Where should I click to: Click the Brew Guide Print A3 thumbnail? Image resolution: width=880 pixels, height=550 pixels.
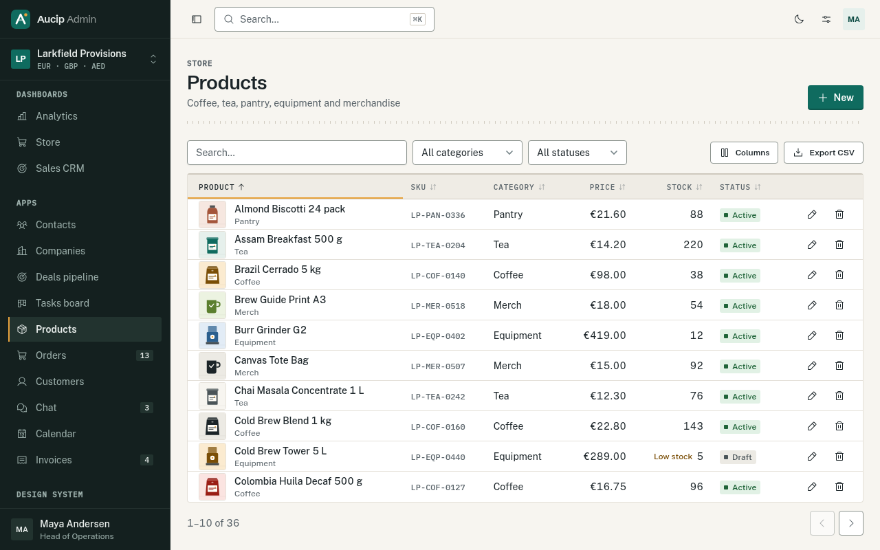coord(212,305)
